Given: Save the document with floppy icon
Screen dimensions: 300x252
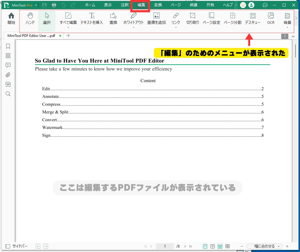Looking at the screenshot, I should [44, 5].
